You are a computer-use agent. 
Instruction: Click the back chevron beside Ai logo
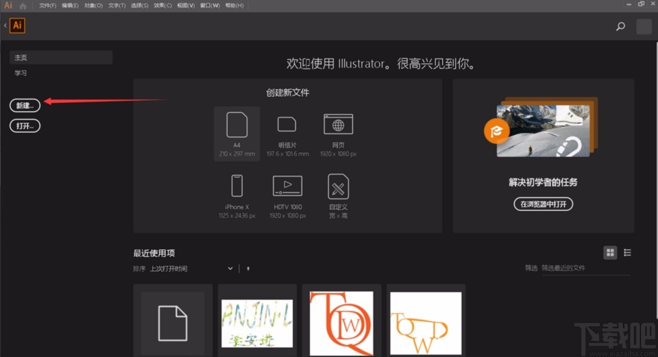(x=5, y=26)
